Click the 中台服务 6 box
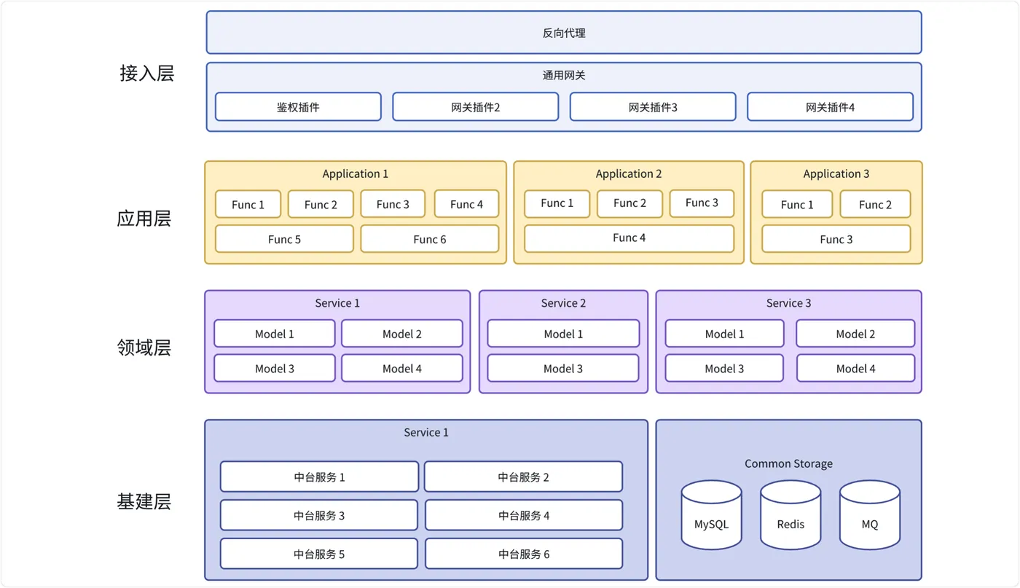 pos(523,554)
